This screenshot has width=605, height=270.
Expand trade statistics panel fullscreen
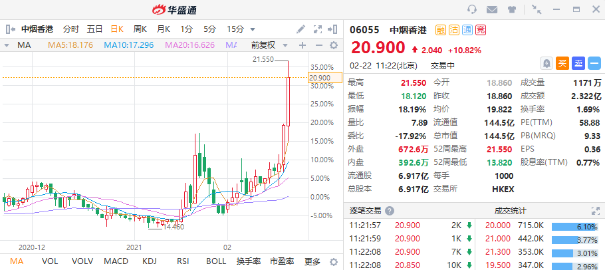click(x=596, y=211)
